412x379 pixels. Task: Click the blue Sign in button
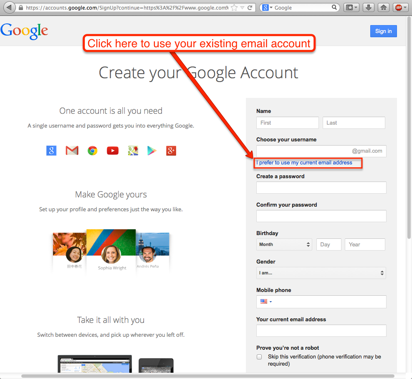point(383,31)
